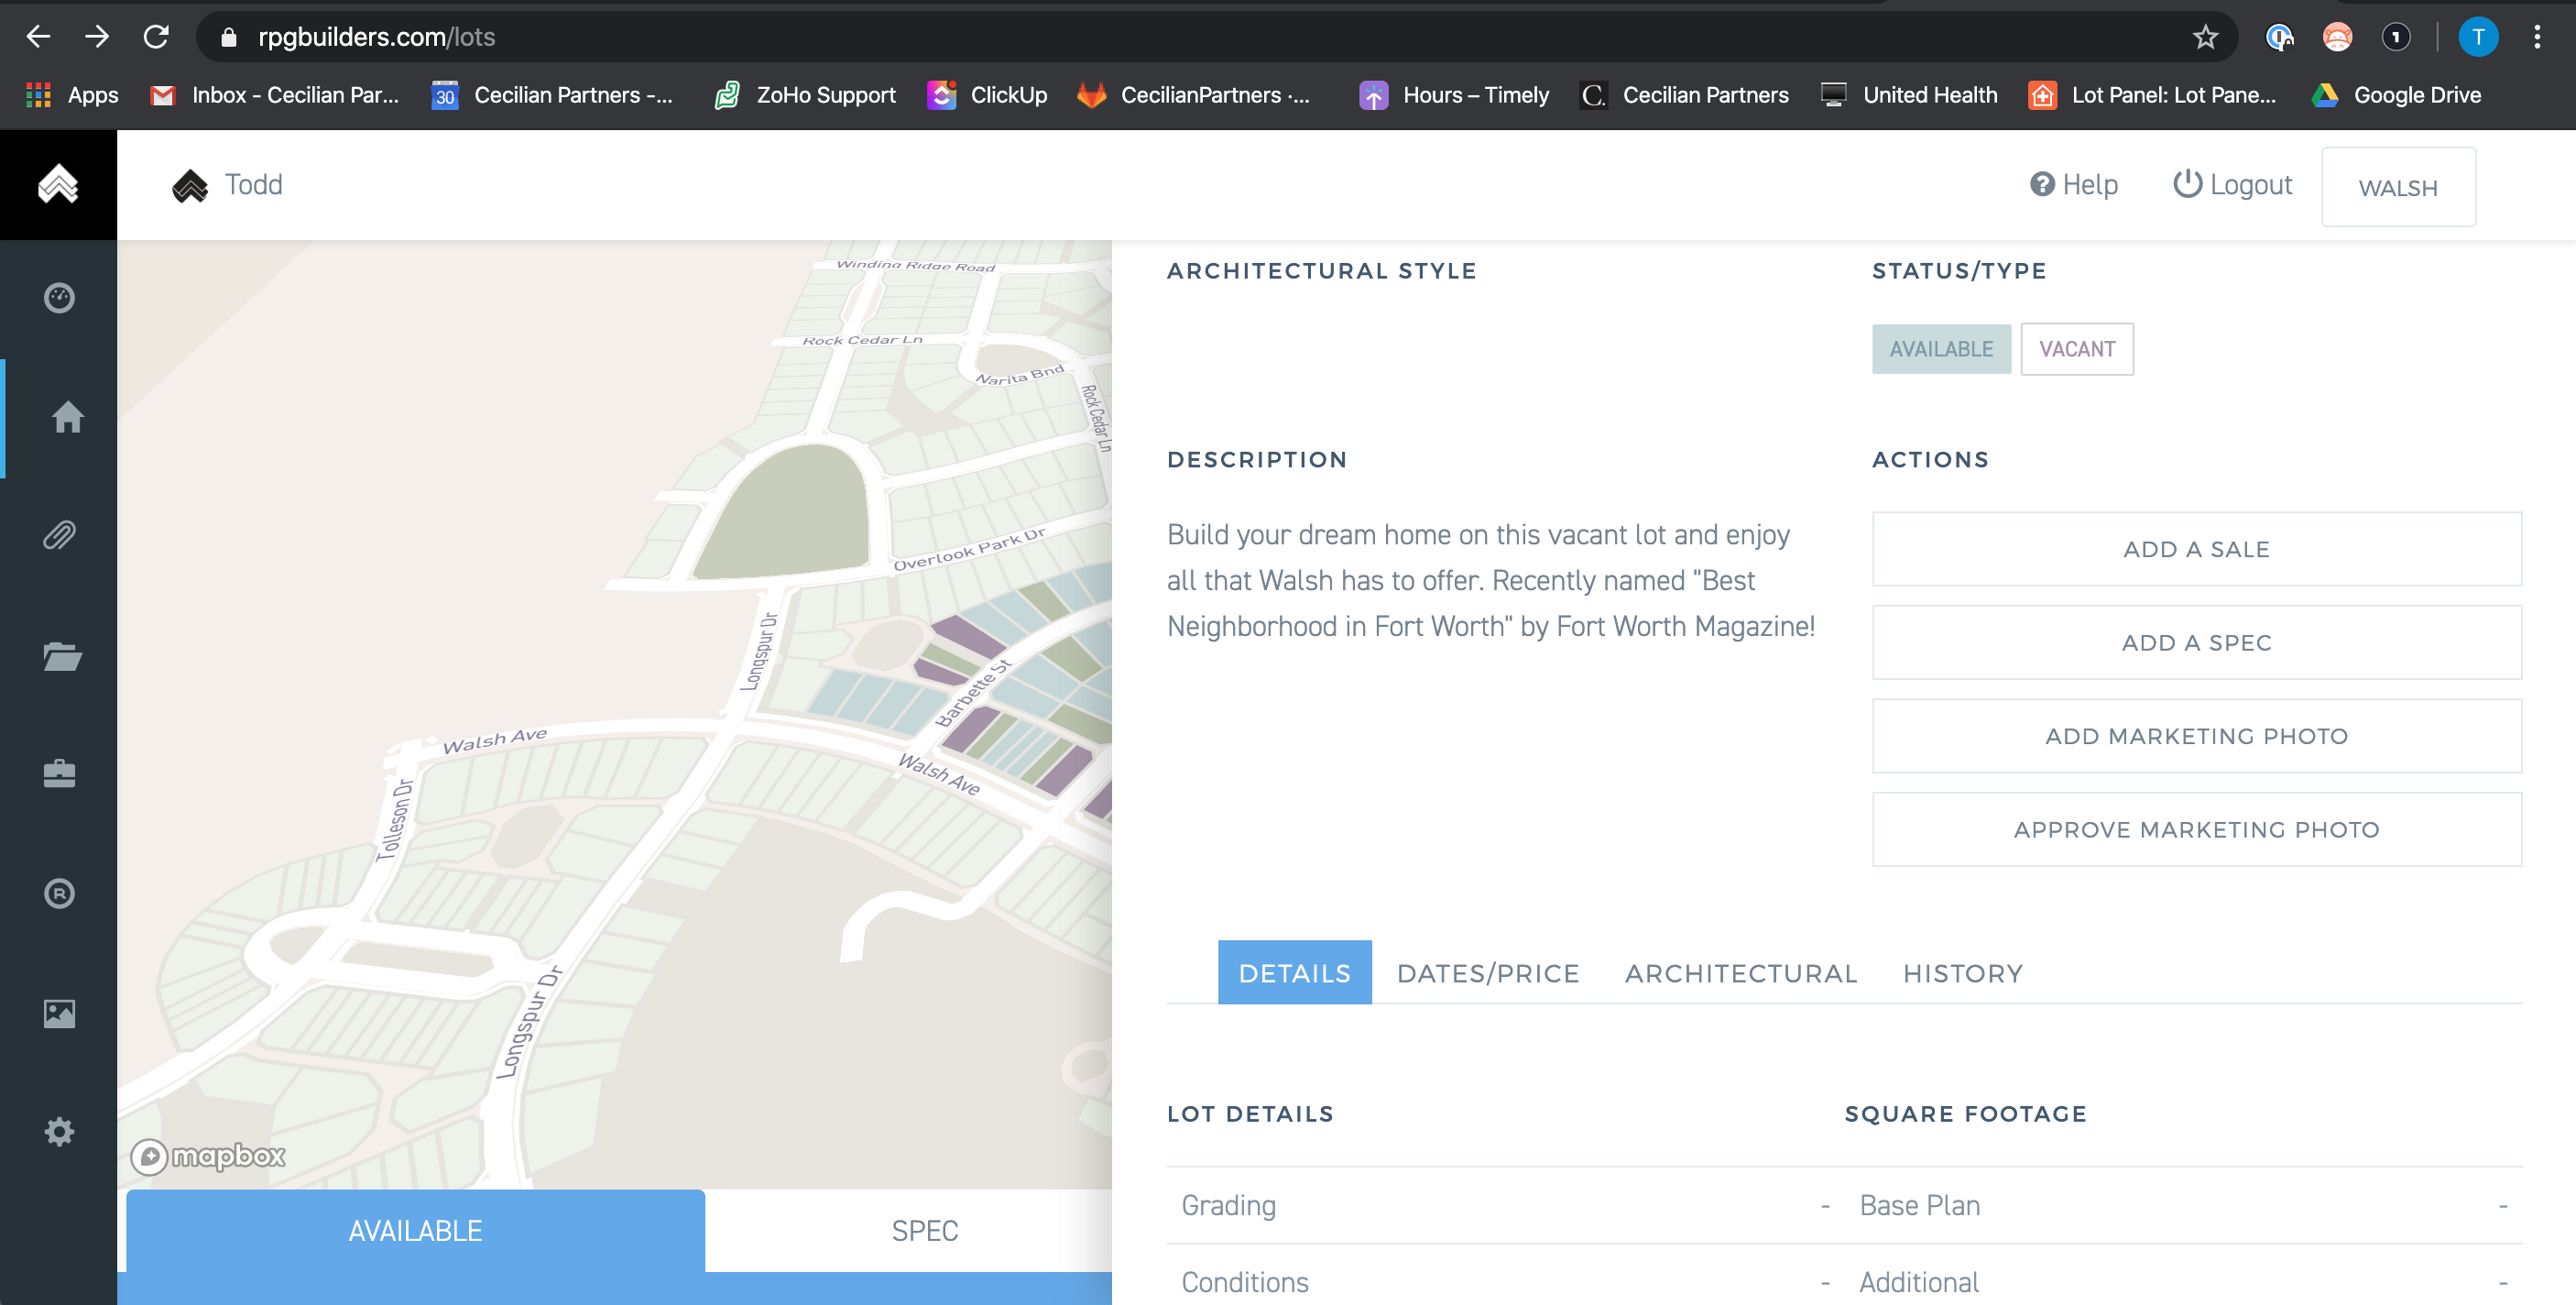
Task: Open the paperclip attachments sidebar icon
Action: pyautogui.click(x=59, y=535)
